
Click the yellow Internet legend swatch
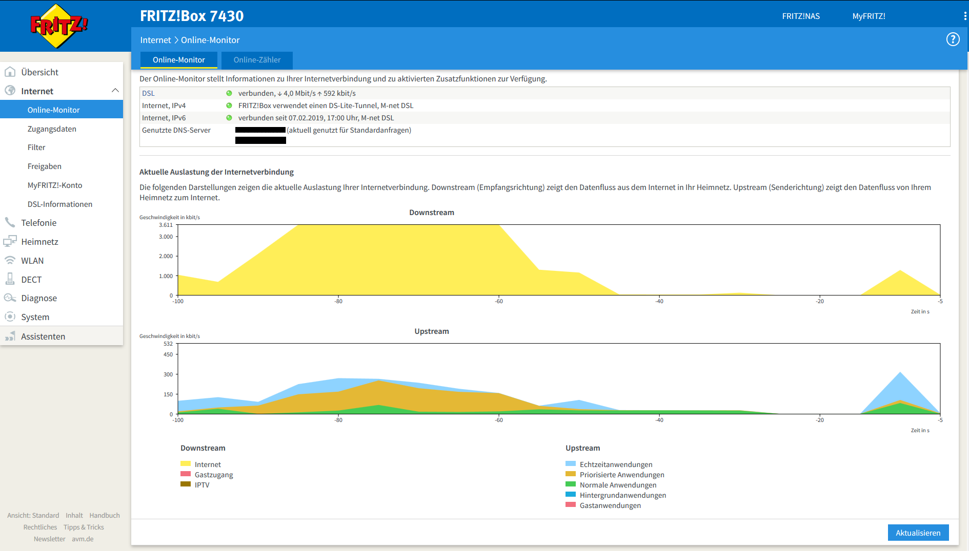click(186, 463)
